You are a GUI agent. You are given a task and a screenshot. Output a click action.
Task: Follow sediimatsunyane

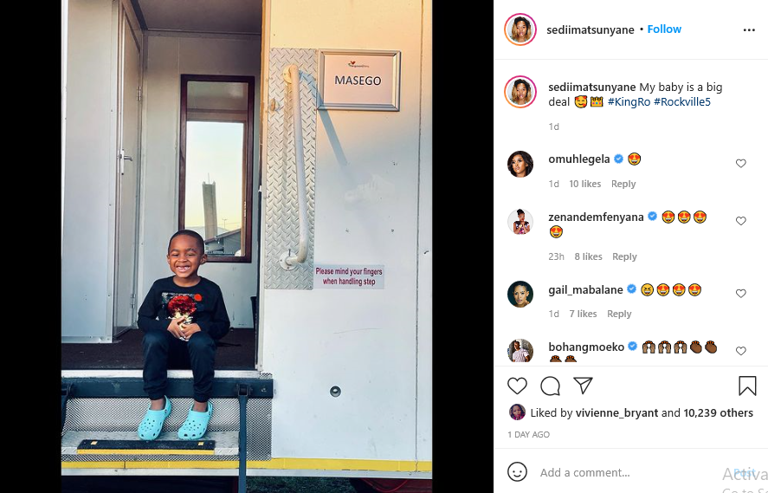[x=664, y=29]
